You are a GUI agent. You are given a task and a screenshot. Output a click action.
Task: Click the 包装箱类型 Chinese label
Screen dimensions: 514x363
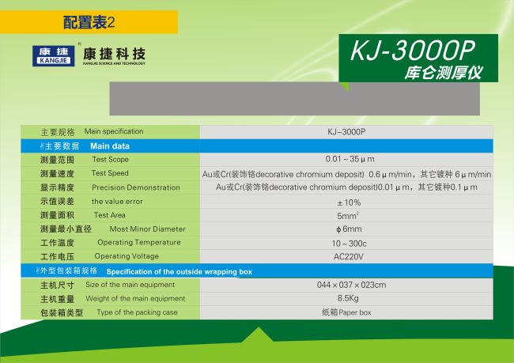point(62,313)
